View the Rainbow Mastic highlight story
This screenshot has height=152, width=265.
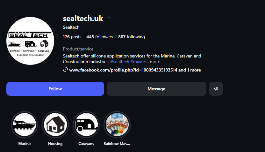[117, 125]
